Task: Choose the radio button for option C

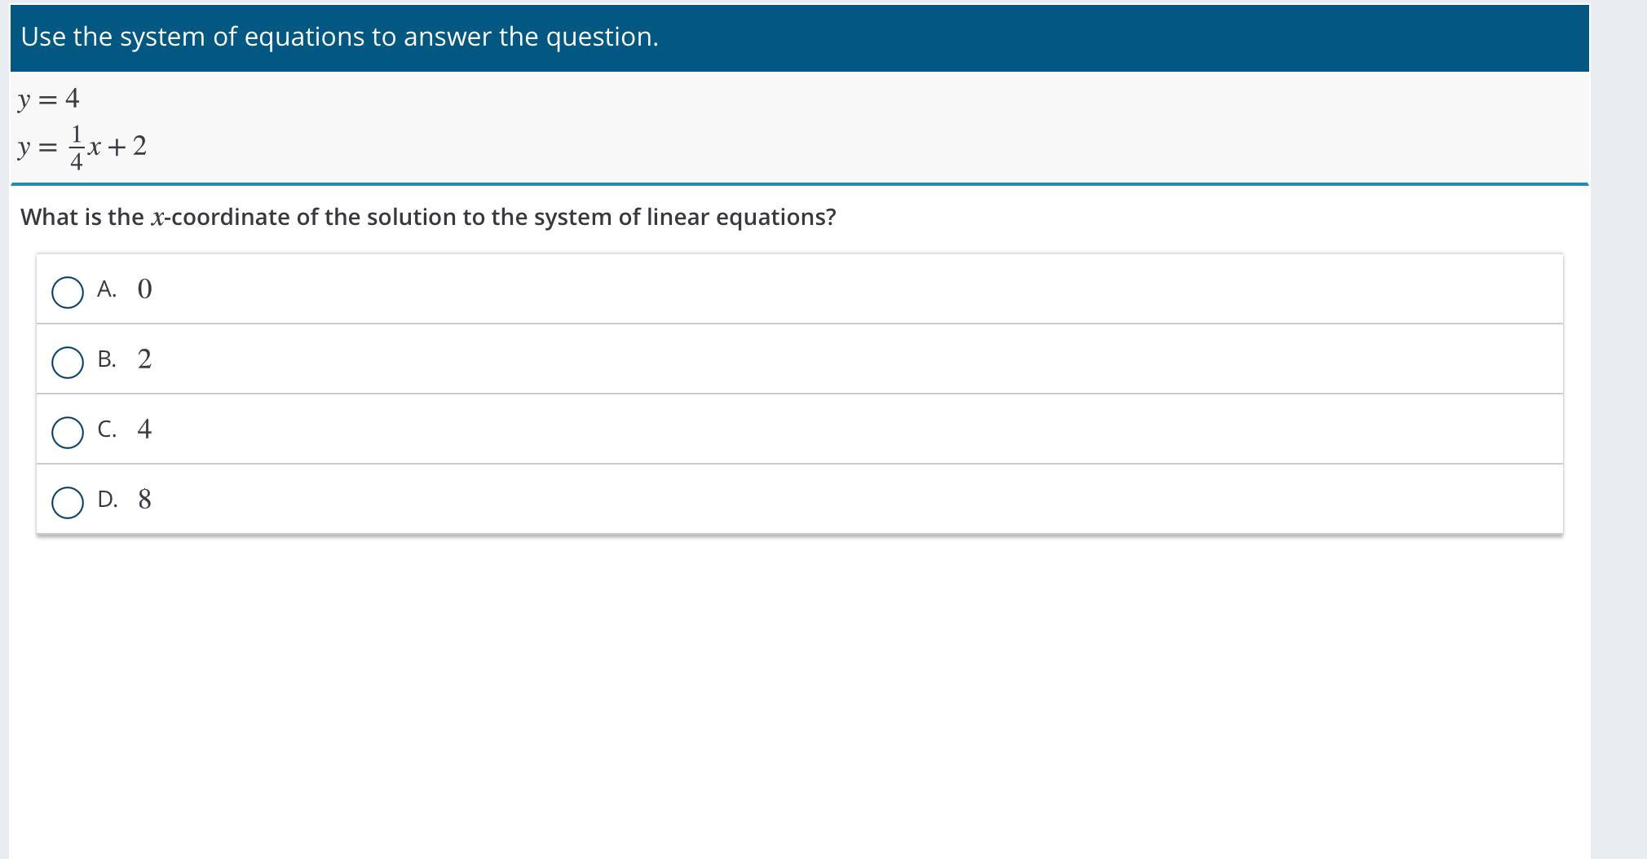Action: click(x=68, y=433)
